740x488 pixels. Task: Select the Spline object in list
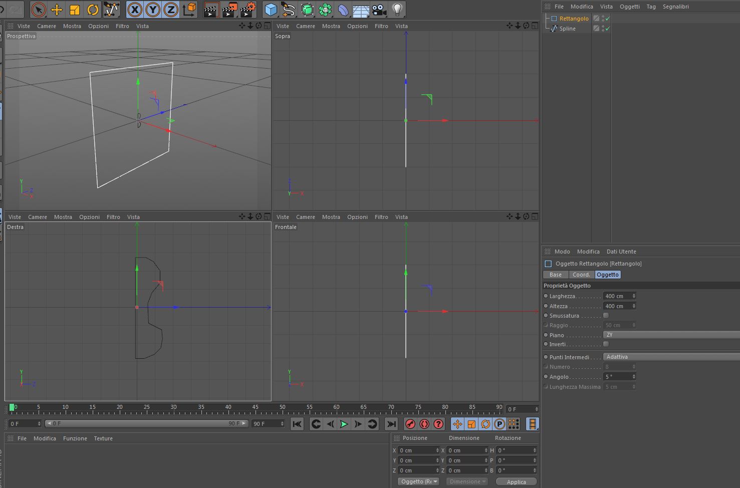point(567,29)
